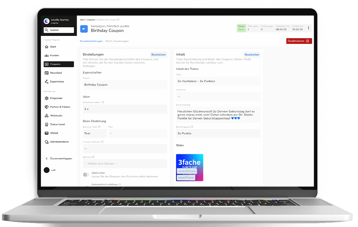Click the Wallet icon in sidebar

pyautogui.click(x=47, y=133)
